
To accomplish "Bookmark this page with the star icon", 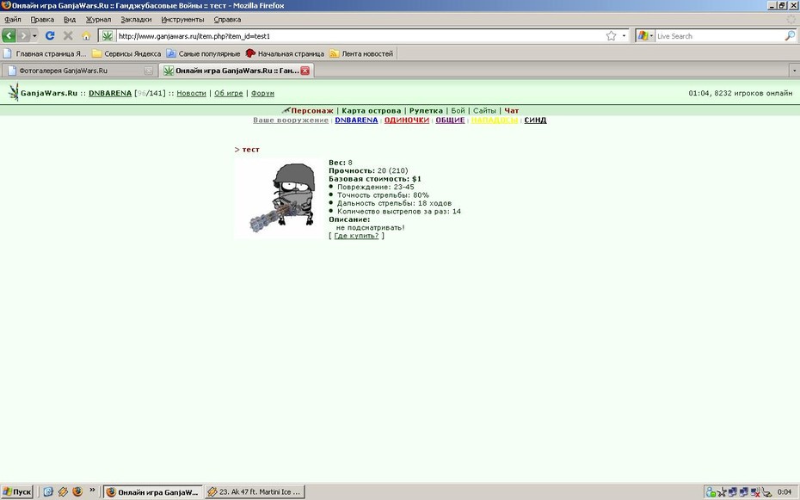I will coord(612,36).
